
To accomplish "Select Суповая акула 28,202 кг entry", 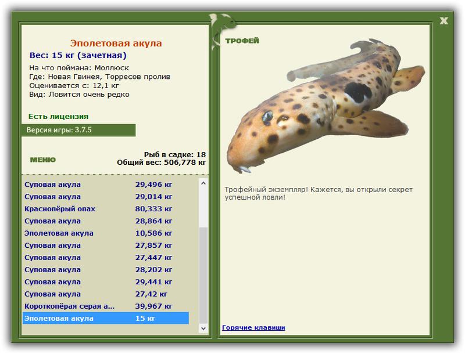I will 106,270.
